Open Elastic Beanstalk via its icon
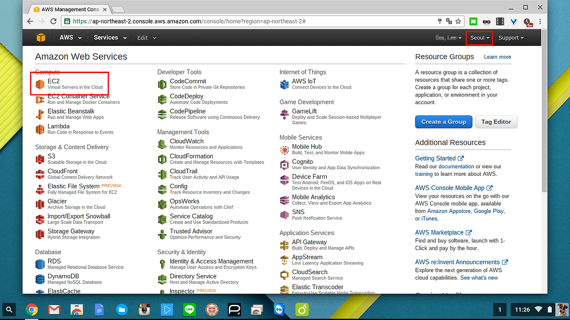Image resolution: width=570 pixels, height=320 pixels. point(40,114)
